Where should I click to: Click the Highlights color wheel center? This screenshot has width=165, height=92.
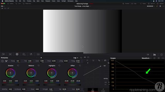(52, 73)
